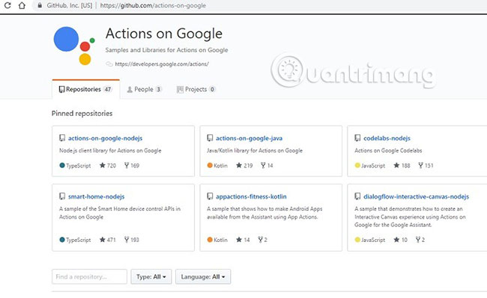The image size is (487, 298).
Task: Click the repo icon beside appactions-fitness-kotlin
Action: (x=210, y=196)
